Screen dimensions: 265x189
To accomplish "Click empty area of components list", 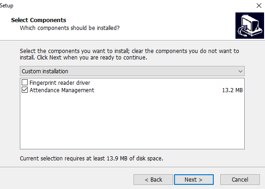I will [132, 122].
